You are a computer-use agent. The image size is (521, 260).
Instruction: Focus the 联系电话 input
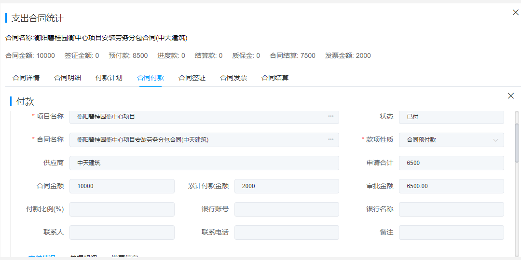(287, 233)
